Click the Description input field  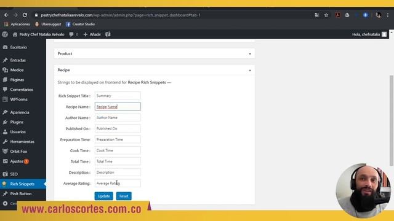118,173
